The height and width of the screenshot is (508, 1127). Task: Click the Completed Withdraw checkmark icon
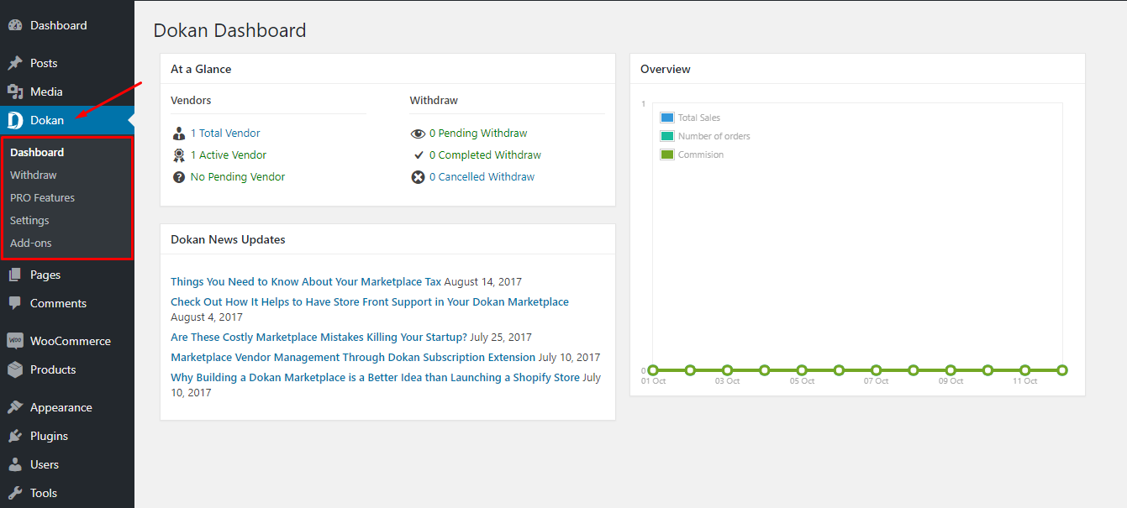[418, 155]
